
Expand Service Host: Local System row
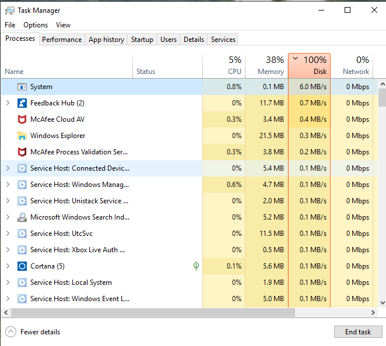click(x=8, y=283)
